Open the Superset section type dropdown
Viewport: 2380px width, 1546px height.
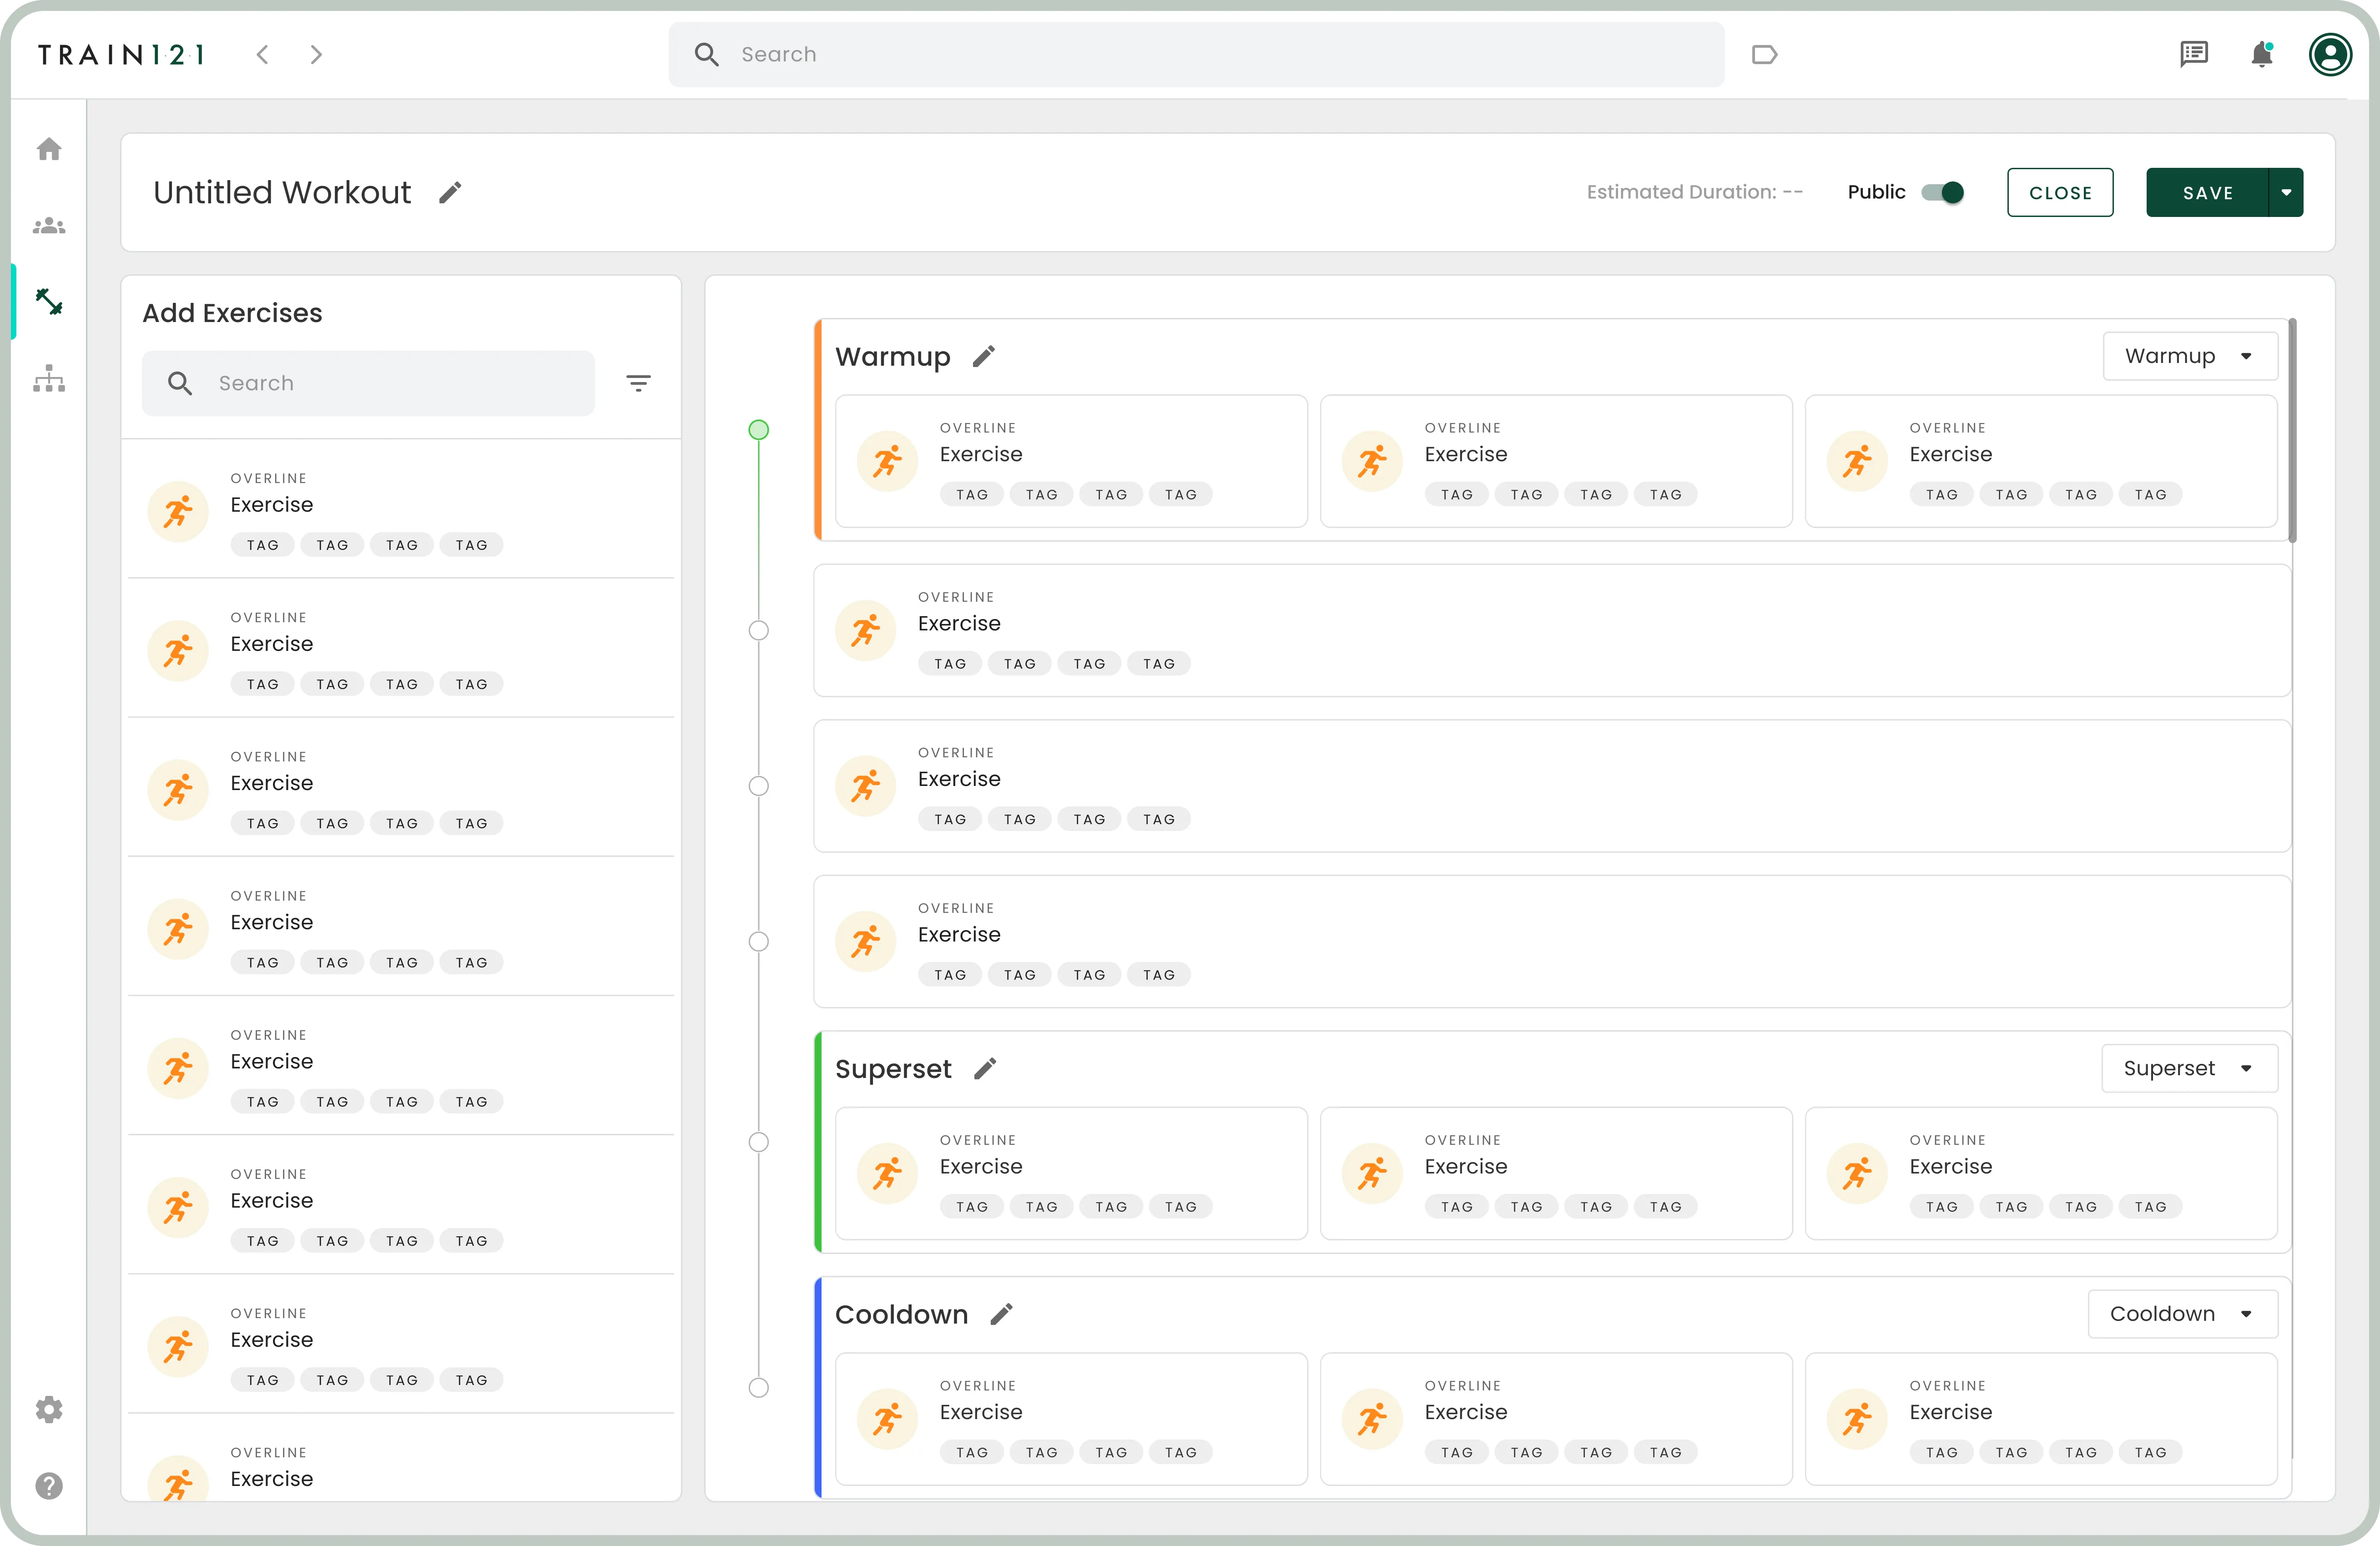2189,1068
